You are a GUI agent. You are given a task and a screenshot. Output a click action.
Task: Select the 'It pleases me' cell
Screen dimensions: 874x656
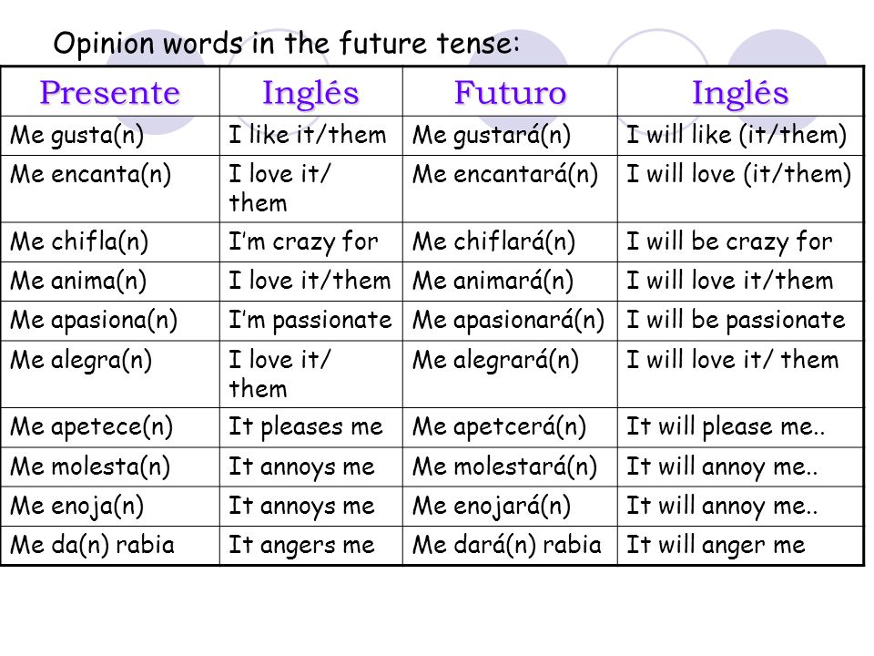coord(311,427)
